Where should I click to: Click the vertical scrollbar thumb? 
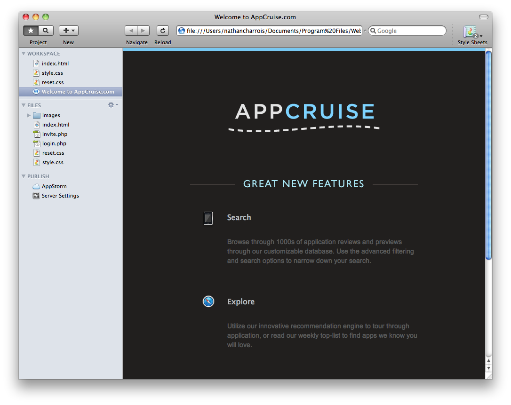point(488,155)
